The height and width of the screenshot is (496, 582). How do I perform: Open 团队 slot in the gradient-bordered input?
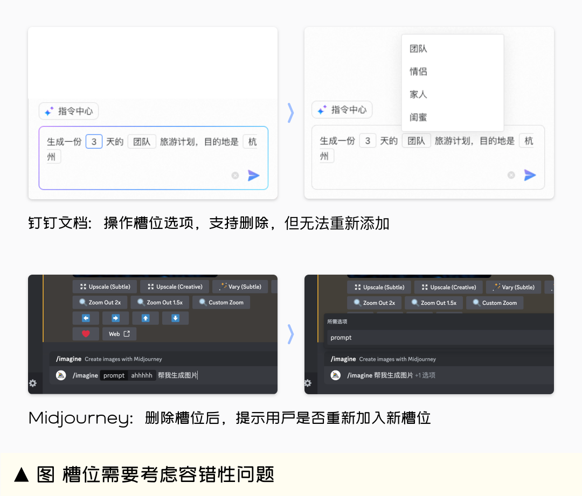tap(142, 142)
